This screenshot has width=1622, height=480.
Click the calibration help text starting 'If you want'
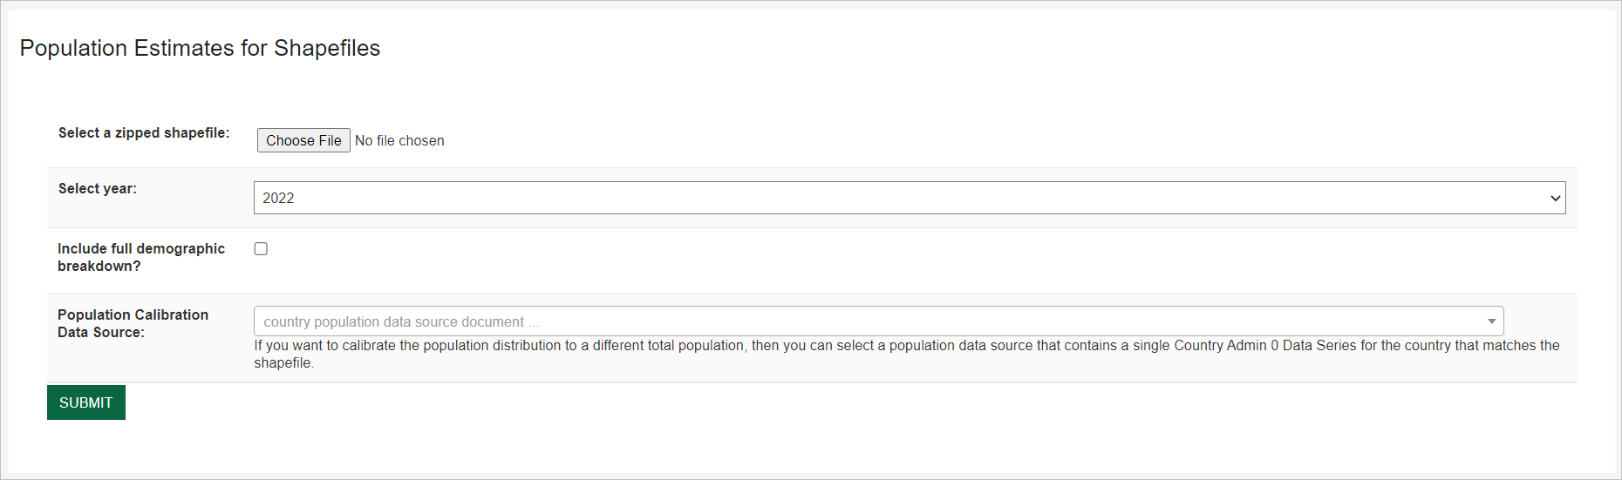tap(906, 346)
